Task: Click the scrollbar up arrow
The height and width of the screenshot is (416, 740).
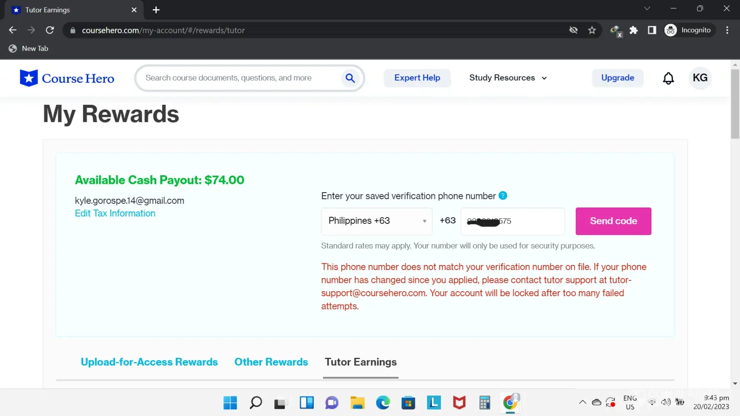Action: click(x=735, y=64)
